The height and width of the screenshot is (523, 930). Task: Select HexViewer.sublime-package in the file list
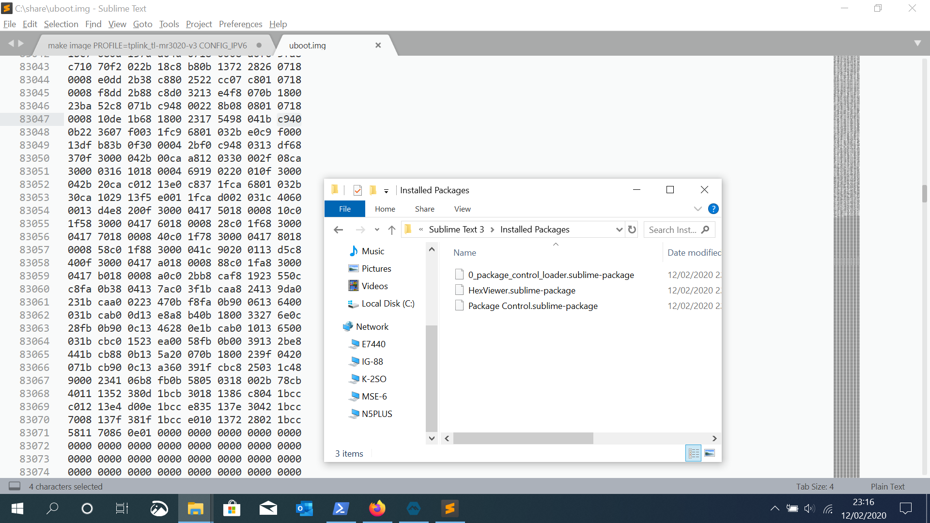pyautogui.click(x=522, y=290)
